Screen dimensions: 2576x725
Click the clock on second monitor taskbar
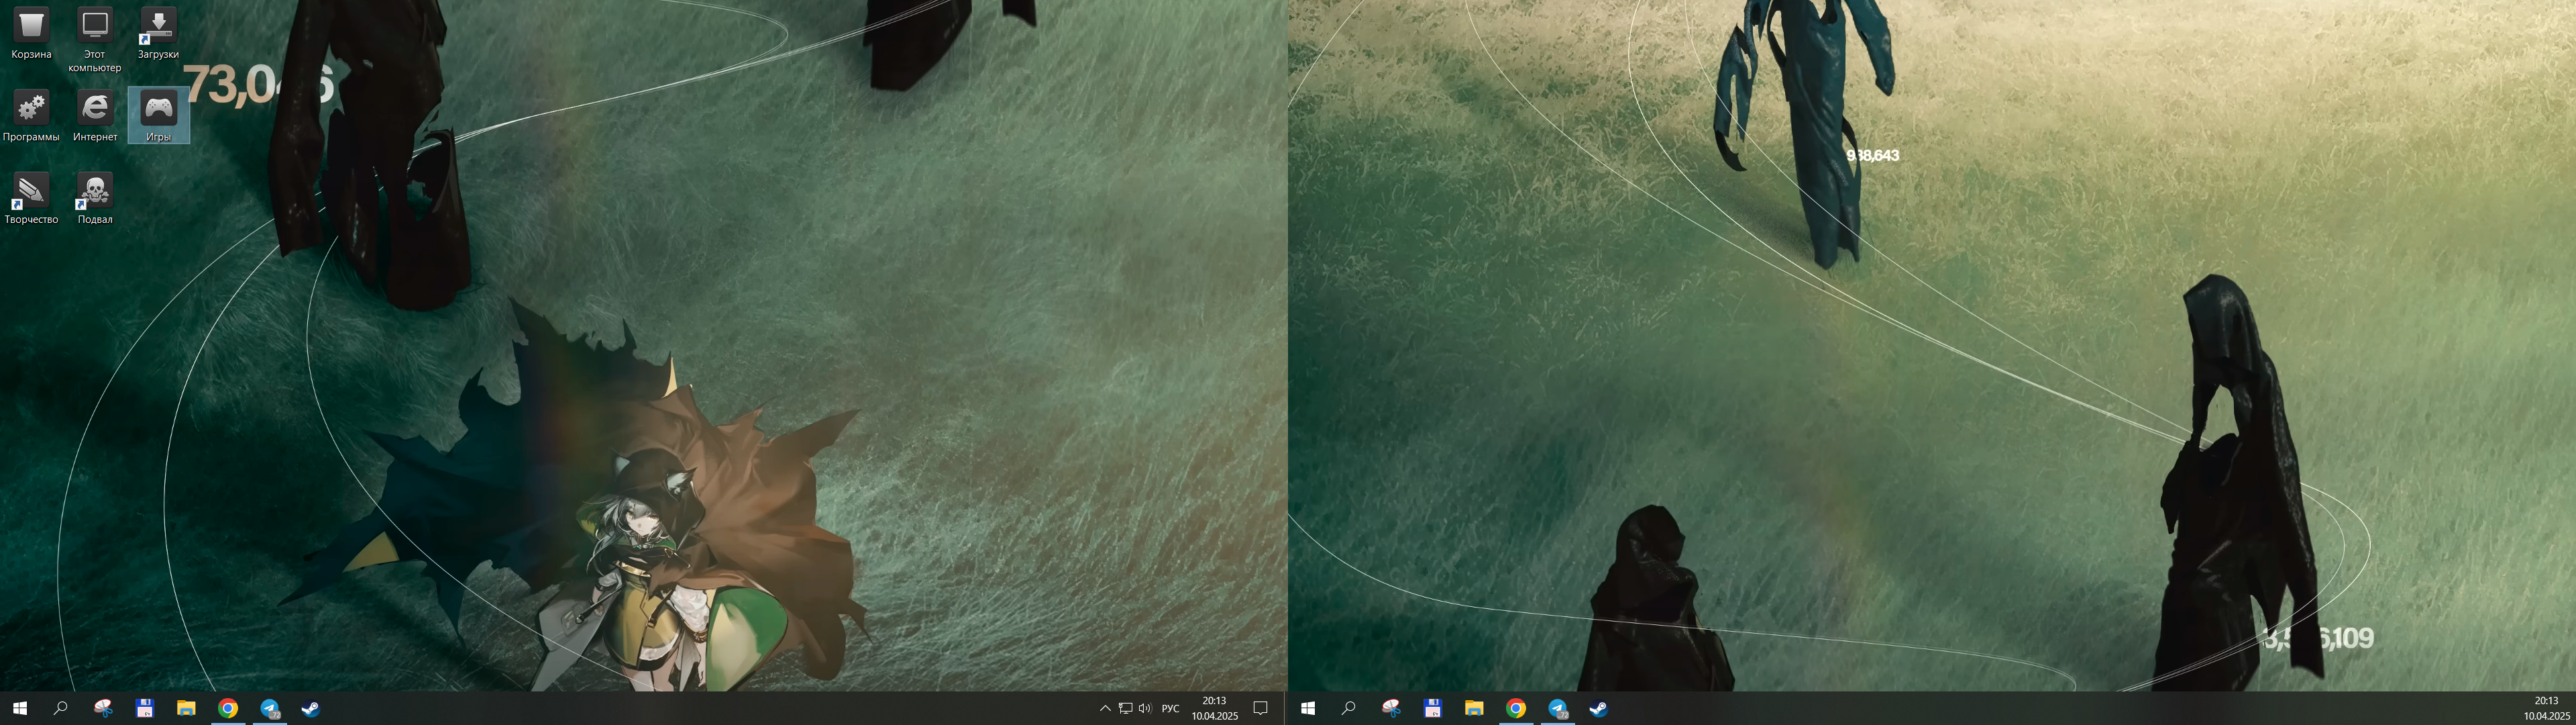tap(2546, 708)
